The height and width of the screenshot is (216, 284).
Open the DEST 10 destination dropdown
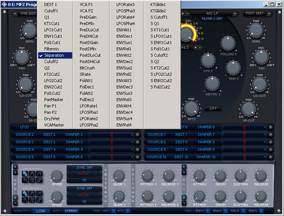(x=181, y=157)
